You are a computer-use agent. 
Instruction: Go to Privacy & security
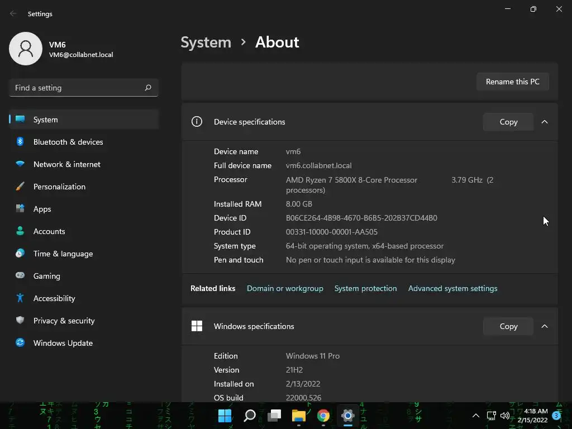point(84,320)
